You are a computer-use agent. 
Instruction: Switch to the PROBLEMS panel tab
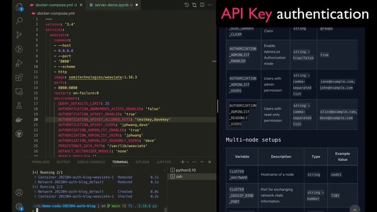(41, 162)
